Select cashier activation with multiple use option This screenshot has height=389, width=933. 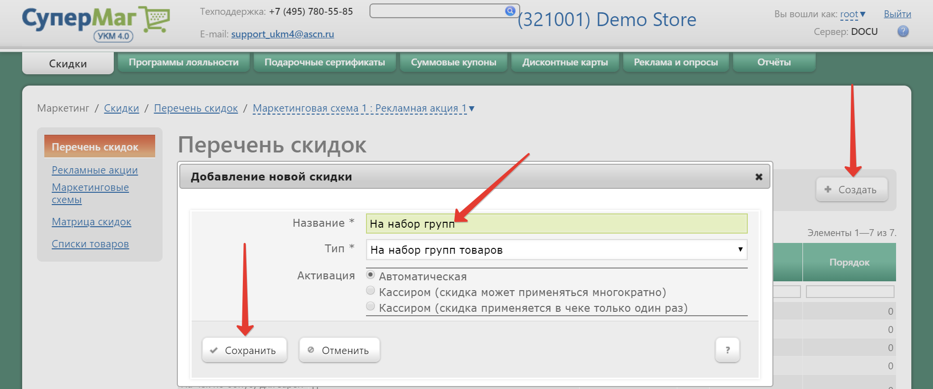click(370, 291)
